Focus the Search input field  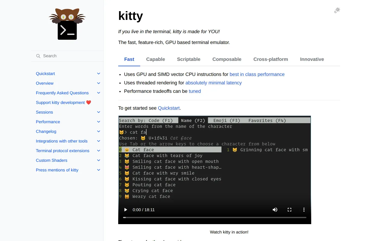click(x=67, y=56)
